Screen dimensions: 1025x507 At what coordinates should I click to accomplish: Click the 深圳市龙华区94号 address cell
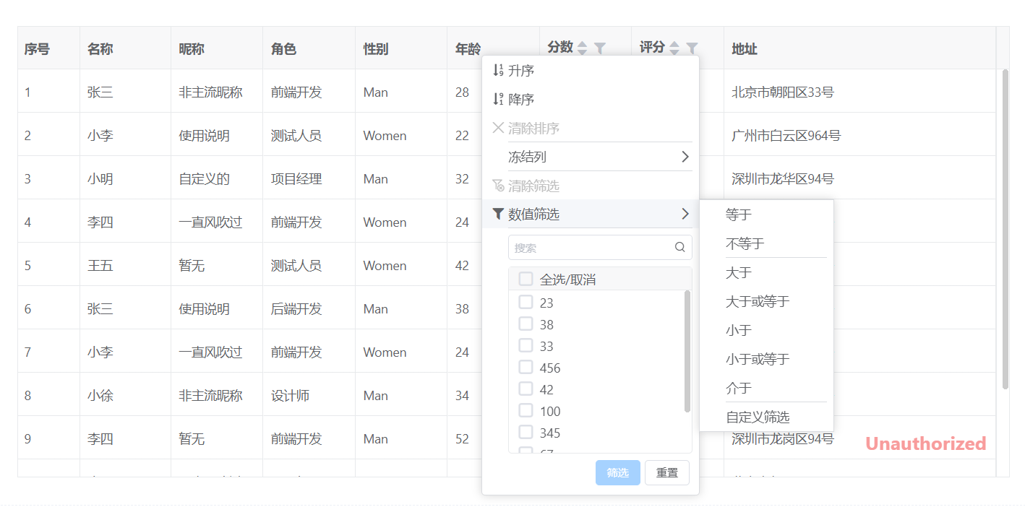tap(859, 178)
